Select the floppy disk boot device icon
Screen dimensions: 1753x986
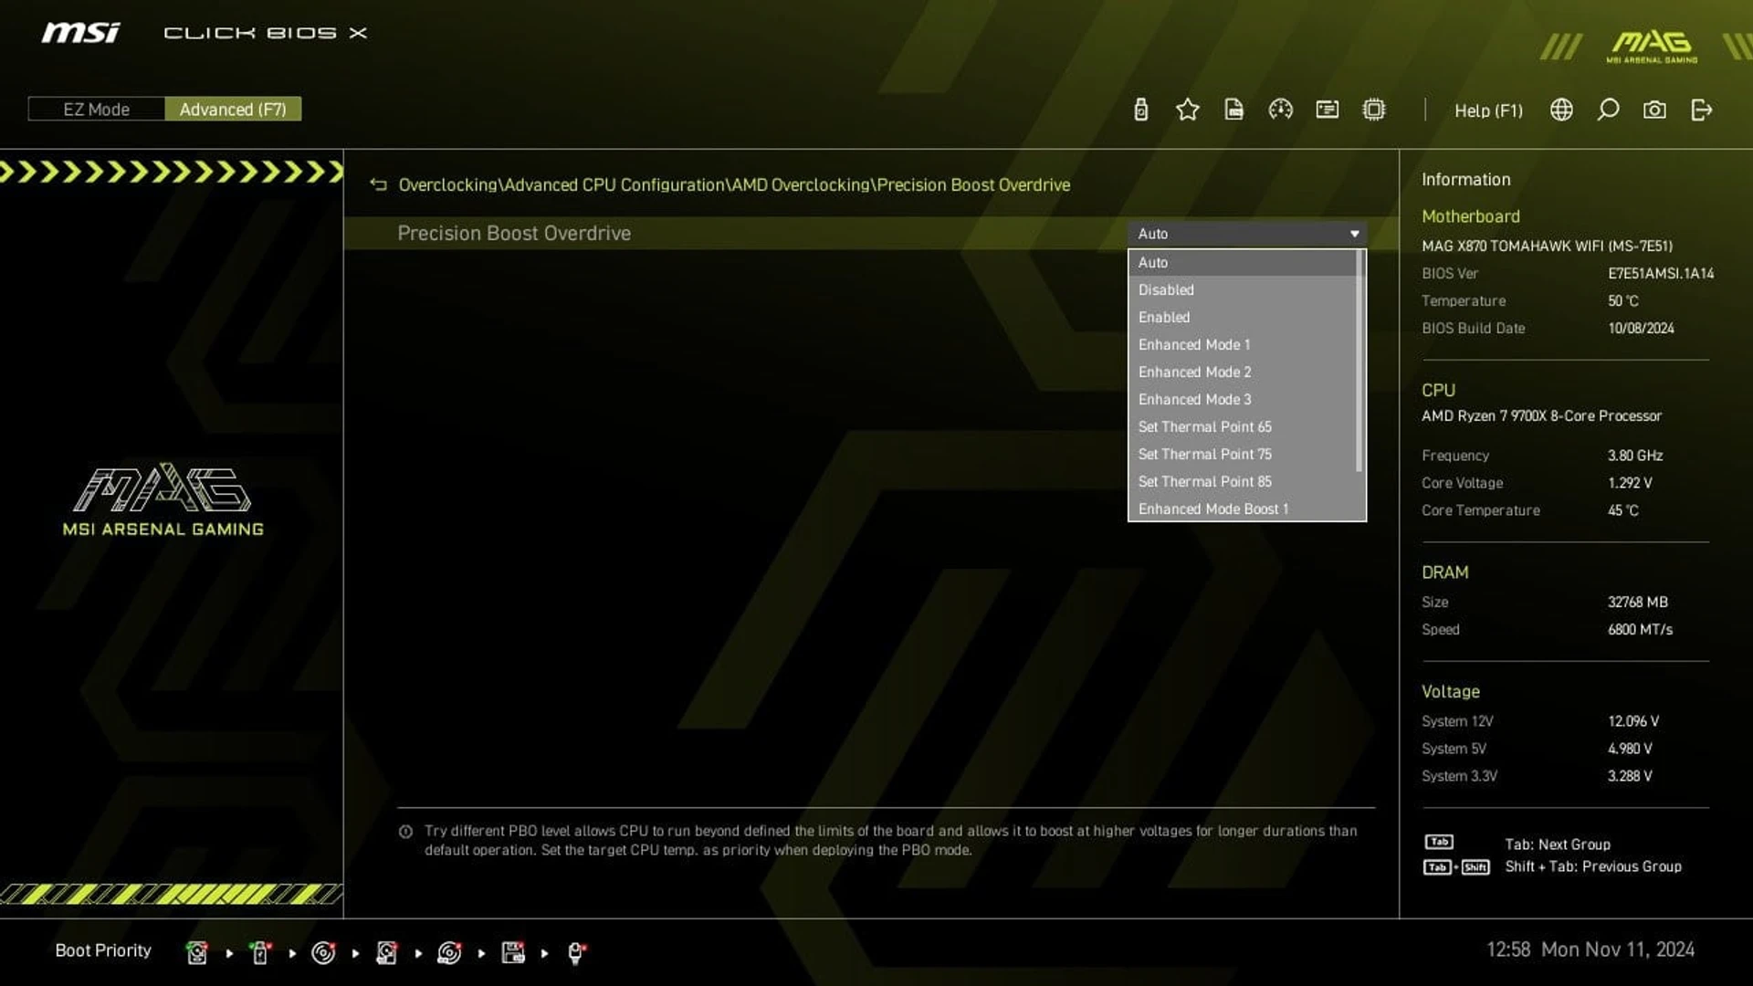pos(513,952)
